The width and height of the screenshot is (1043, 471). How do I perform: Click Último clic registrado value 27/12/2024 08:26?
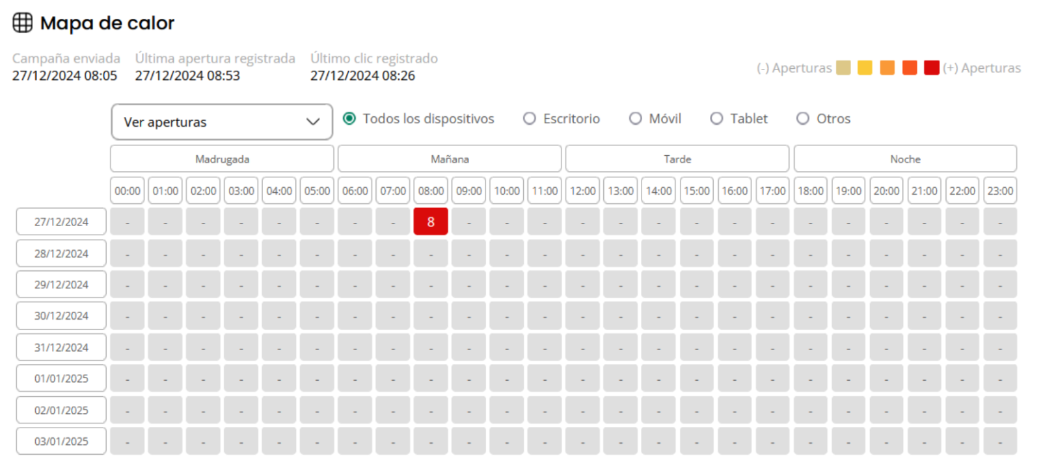(x=362, y=75)
